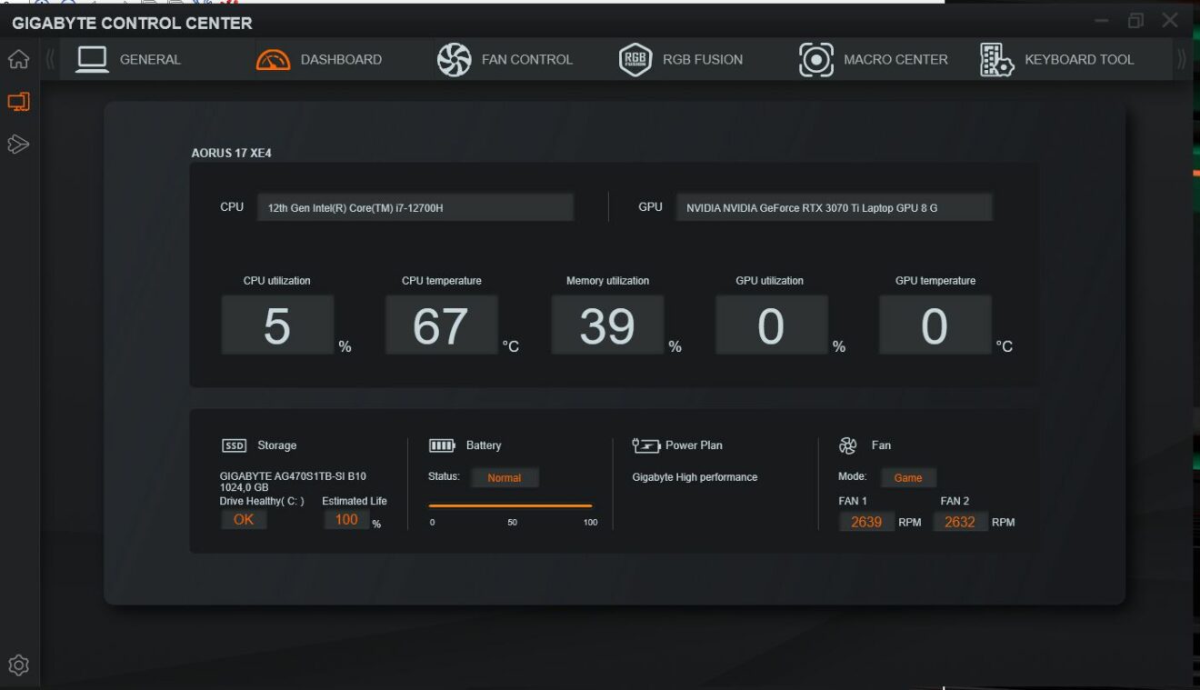The width and height of the screenshot is (1200, 690).
Task: Click the SSD icon next to Storage
Action: [x=234, y=445]
